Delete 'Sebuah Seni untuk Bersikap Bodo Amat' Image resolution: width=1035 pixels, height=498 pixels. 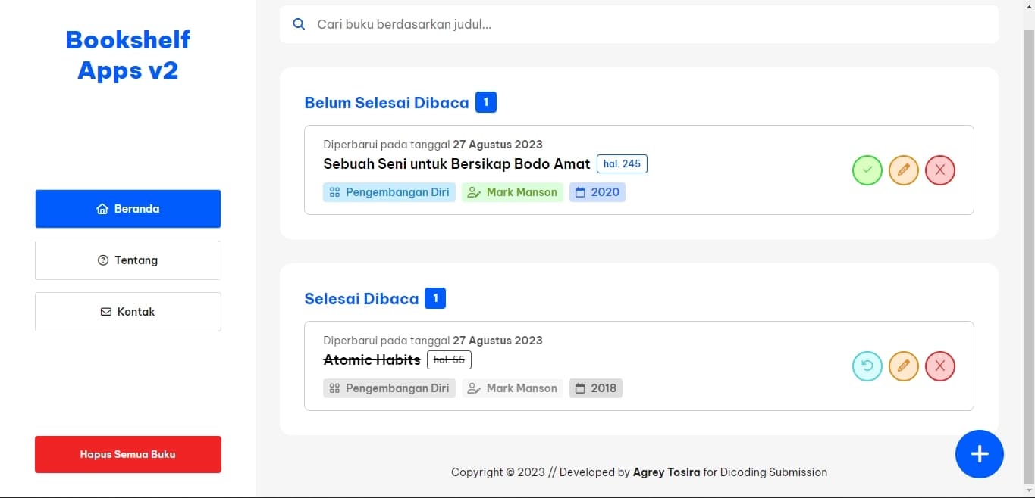tap(939, 170)
